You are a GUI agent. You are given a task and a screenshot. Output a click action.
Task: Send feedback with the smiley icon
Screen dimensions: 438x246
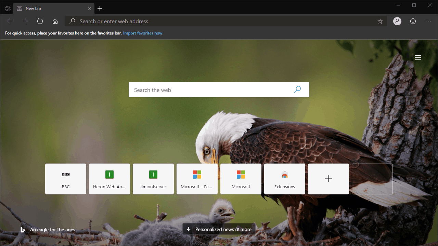[x=413, y=21]
